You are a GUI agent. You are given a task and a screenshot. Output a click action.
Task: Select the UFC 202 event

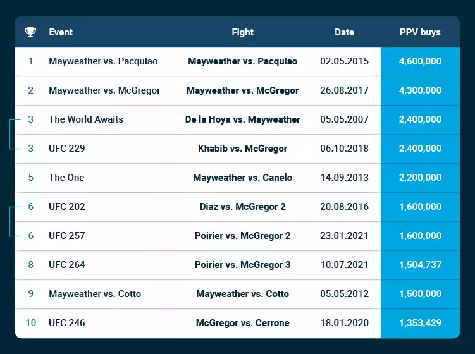[67, 207]
